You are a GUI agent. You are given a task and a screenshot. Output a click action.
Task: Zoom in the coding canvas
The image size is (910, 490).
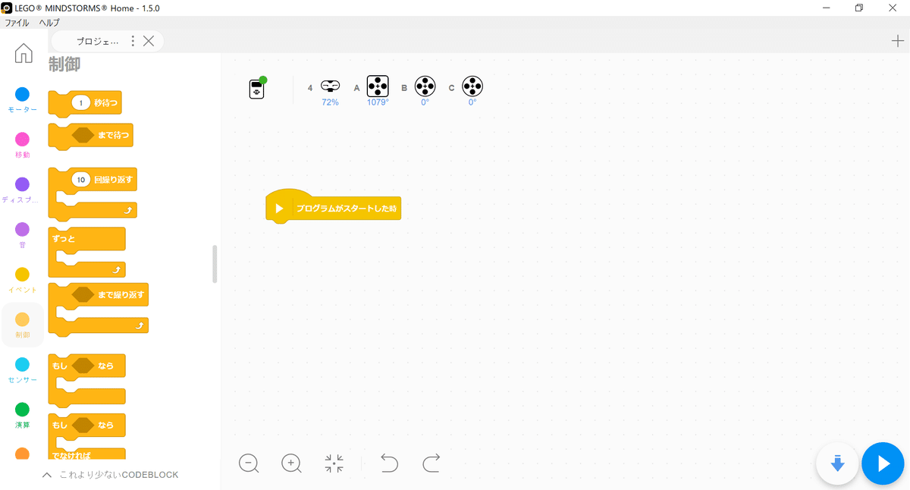point(291,463)
